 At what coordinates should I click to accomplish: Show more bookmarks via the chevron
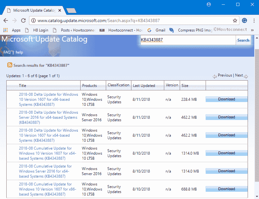point(252,30)
